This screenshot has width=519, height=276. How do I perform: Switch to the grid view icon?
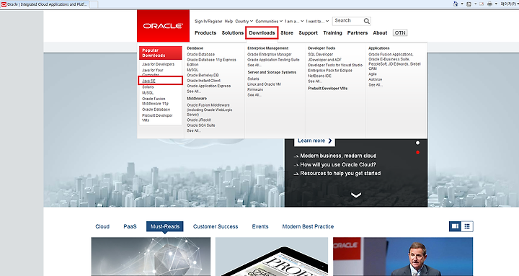[455, 226]
